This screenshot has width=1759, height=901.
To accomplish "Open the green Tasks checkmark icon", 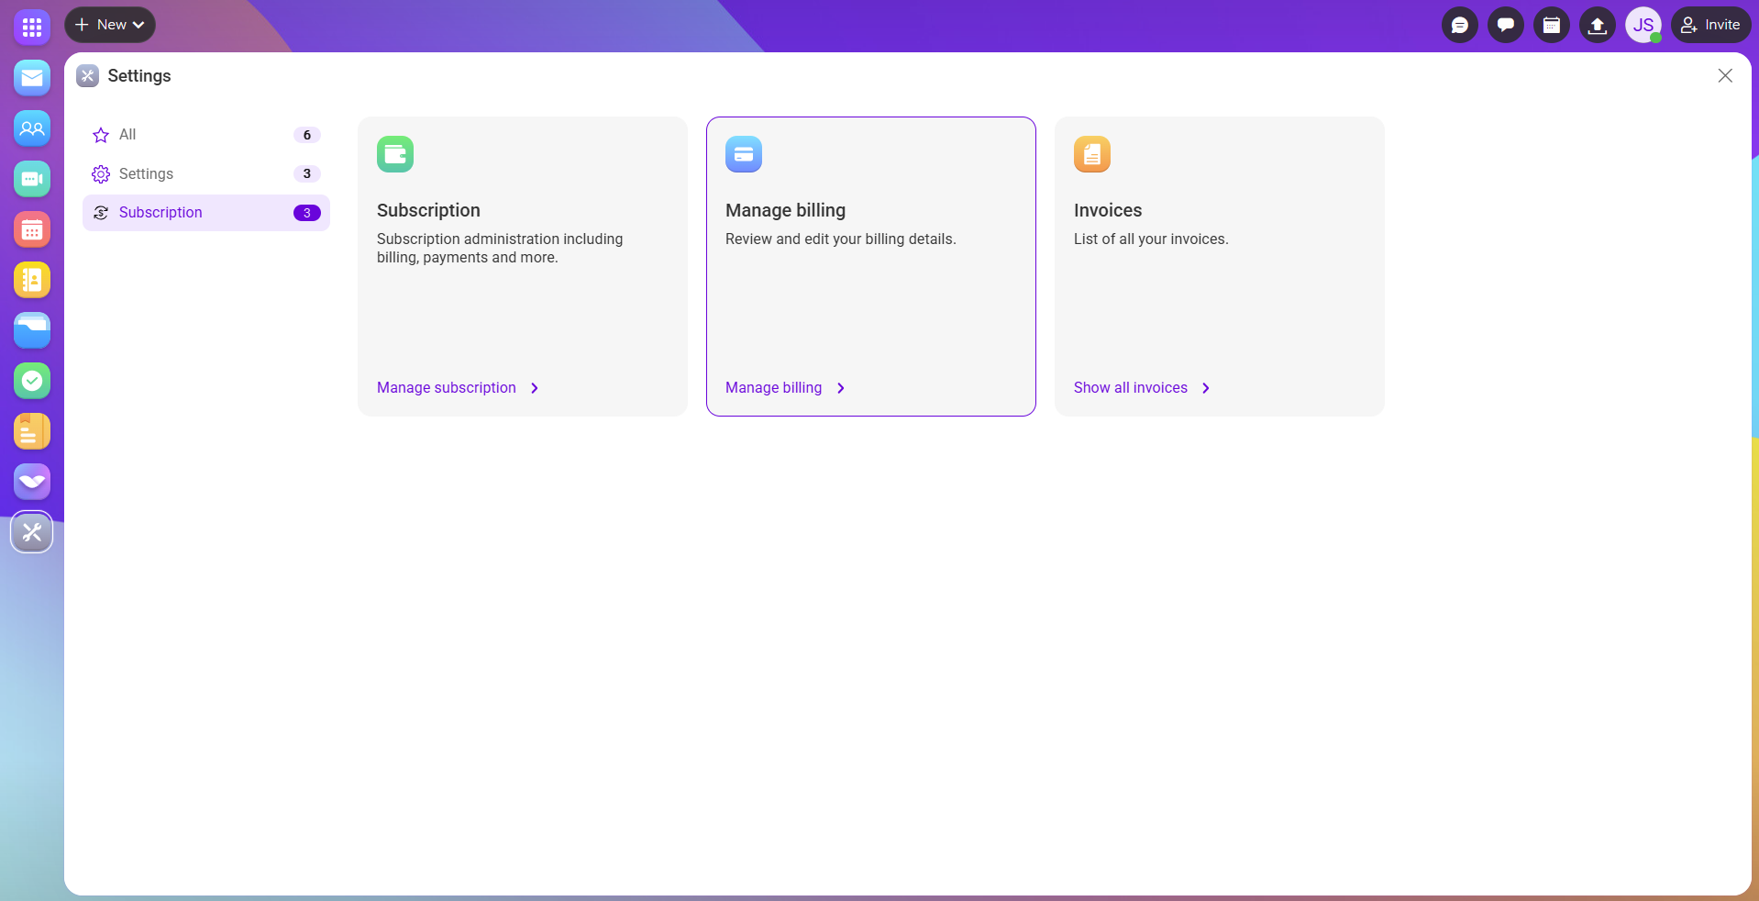I will pyautogui.click(x=32, y=381).
